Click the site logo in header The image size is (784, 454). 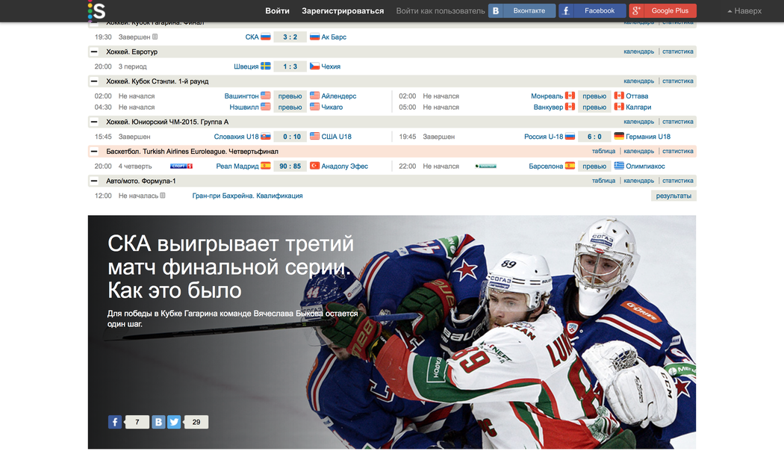96,10
